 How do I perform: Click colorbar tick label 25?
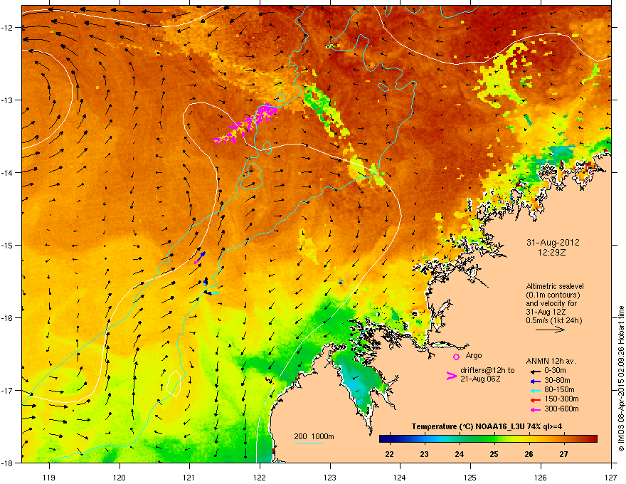(494, 454)
